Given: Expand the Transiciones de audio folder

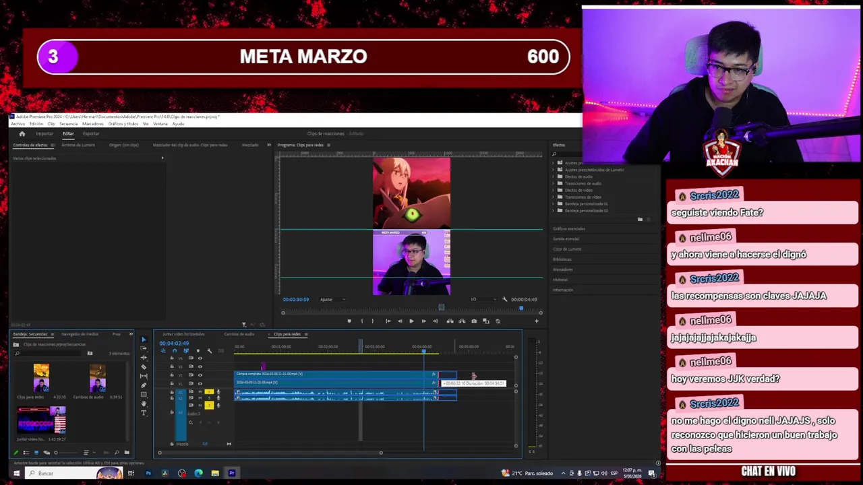Looking at the screenshot, I should pyautogui.click(x=554, y=183).
